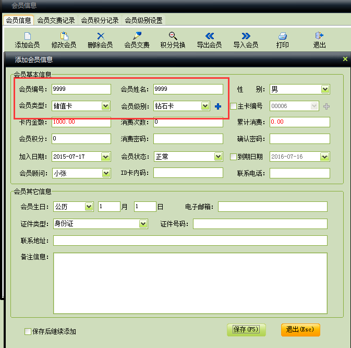This screenshot has height=348, width=351.
Task: Open the 加入日期 date dropdown
Action: (x=105, y=157)
